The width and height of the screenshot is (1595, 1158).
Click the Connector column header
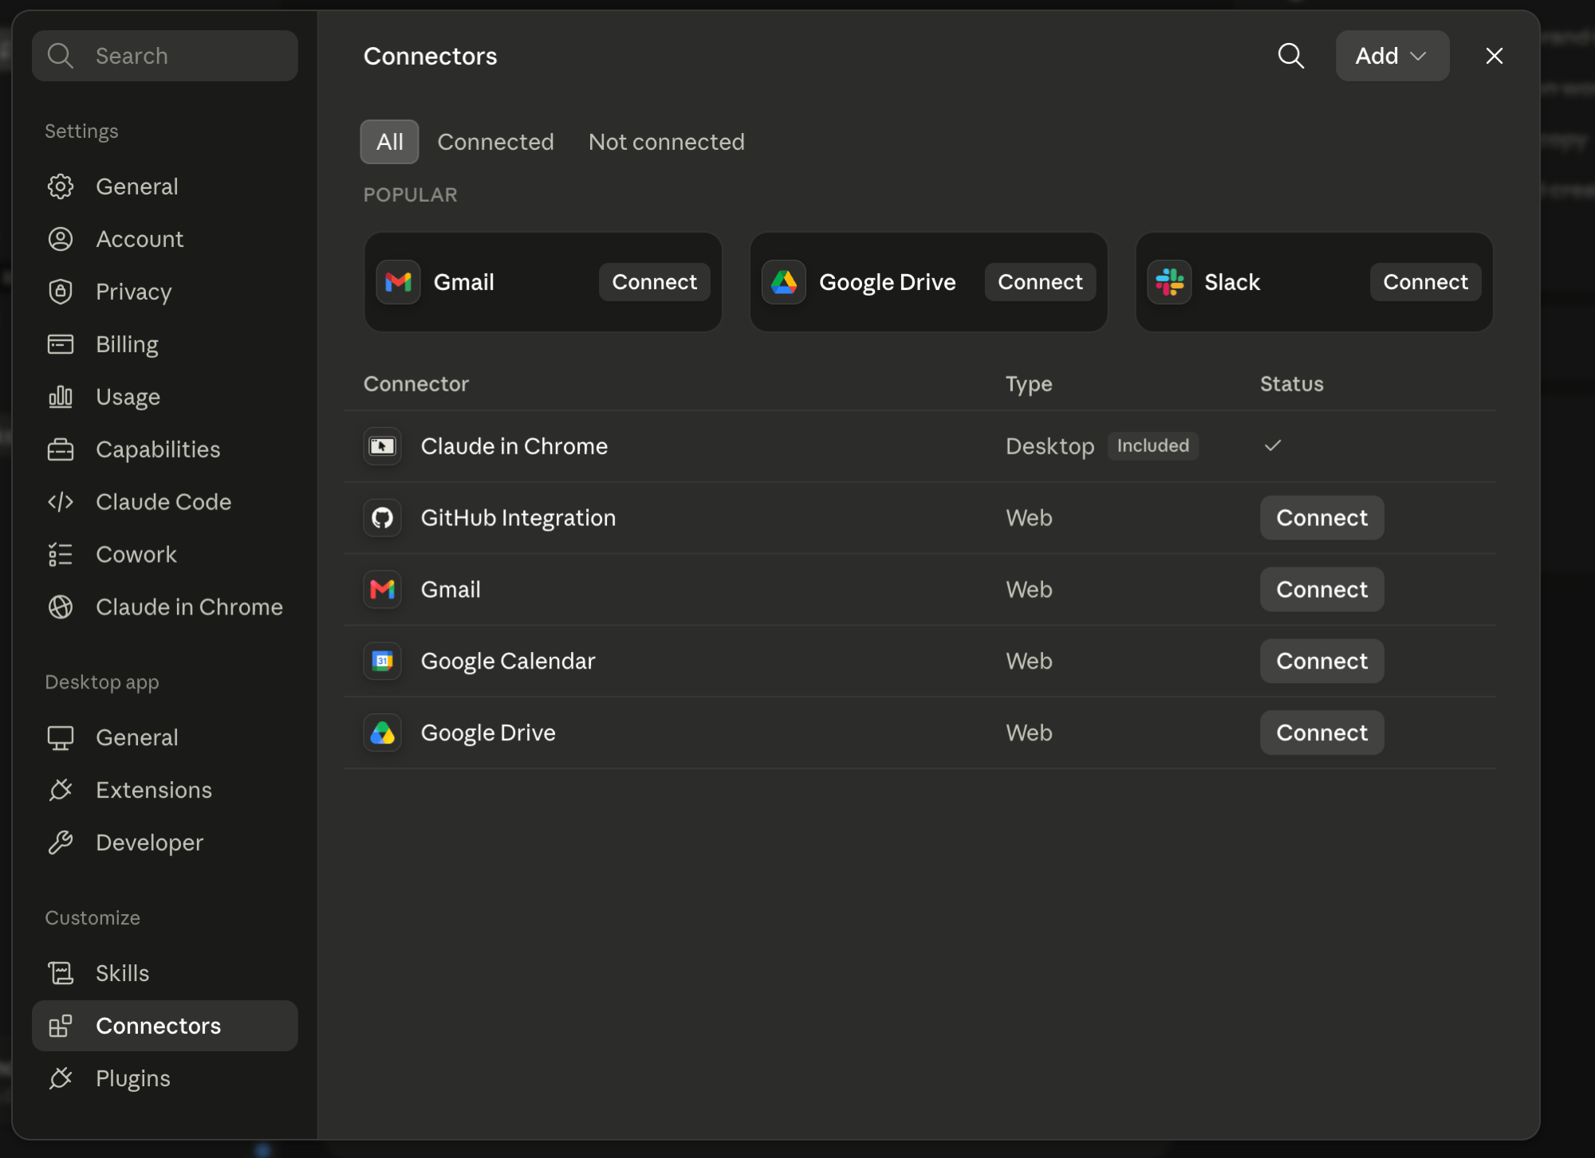[x=415, y=384]
